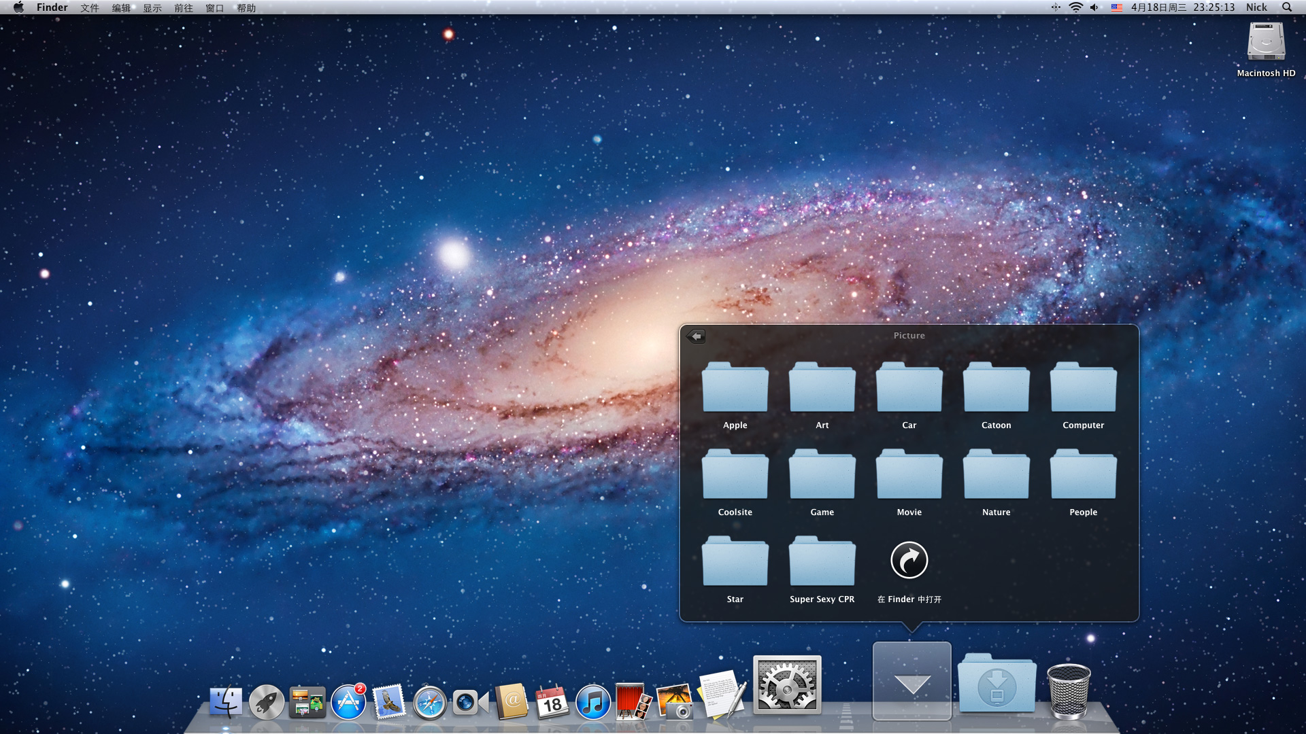The height and width of the screenshot is (734, 1306).
Task: Open the 前往 menu
Action: coord(184,7)
